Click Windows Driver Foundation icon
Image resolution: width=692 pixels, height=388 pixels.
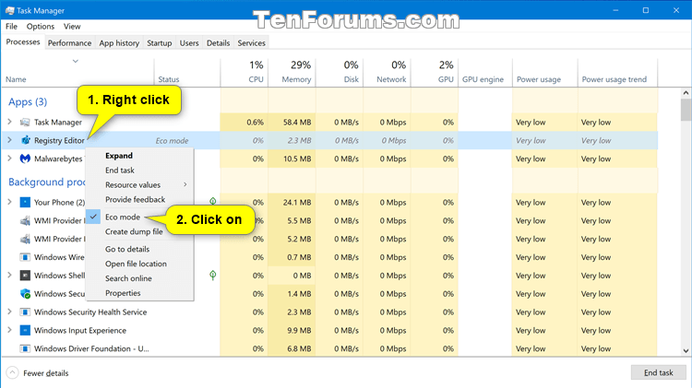[x=25, y=348]
